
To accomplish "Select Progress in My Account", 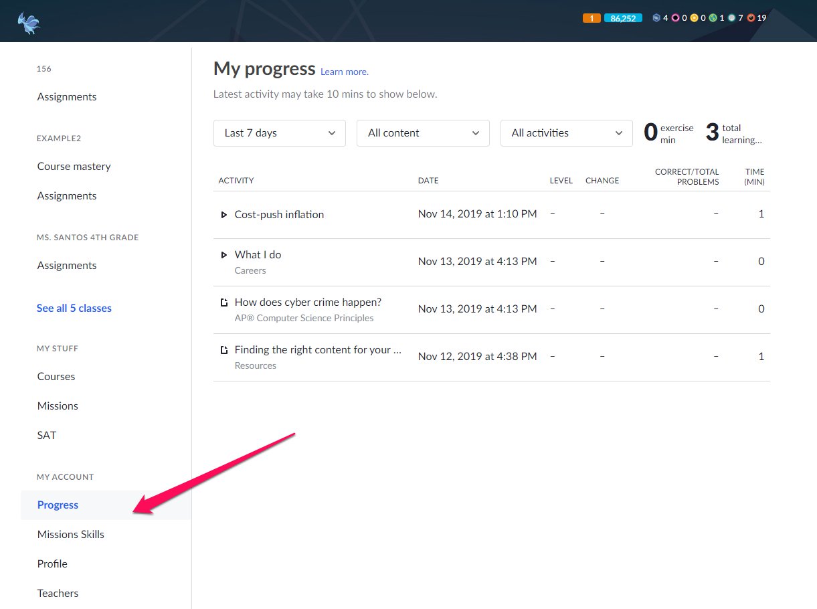I will coord(106,505).
